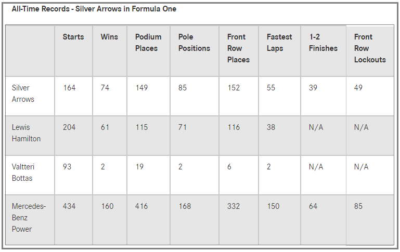The image size is (400, 252).
Task: Select Mercedes-Benz Power 416 podiums cell
Action: click(141, 206)
